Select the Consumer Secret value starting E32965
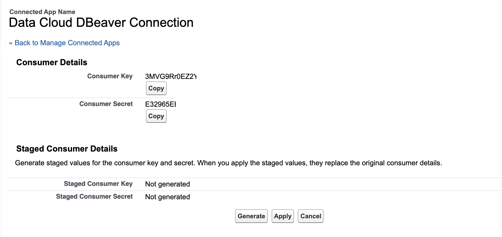Screen dimensions: 502x237 (x=161, y=104)
